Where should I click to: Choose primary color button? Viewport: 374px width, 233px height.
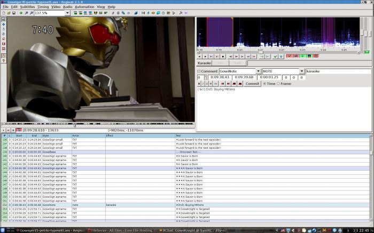point(222,84)
